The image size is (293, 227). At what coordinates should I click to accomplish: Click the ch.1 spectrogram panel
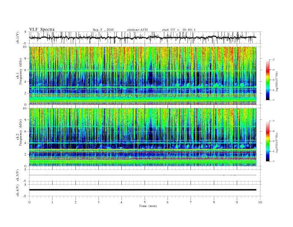click(x=142, y=76)
